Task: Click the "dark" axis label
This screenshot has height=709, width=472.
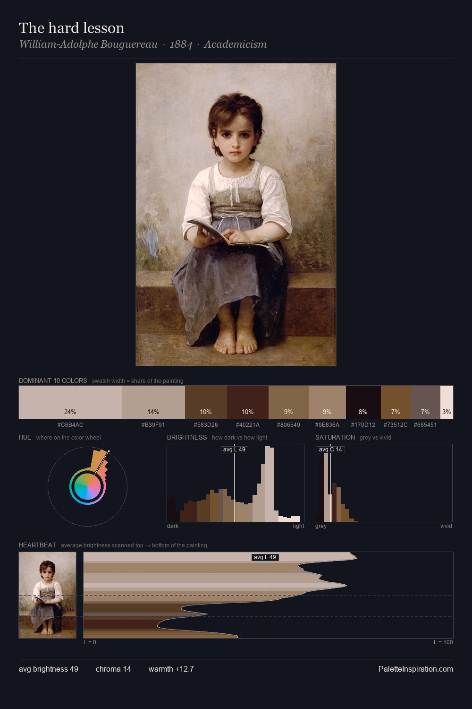Action: click(x=173, y=526)
